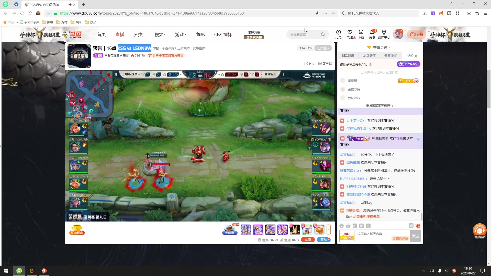The height and width of the screenshot is (276, 491).
Task: Go to 鱼吧 in the nav bar
Action: click(x=200, y=34)
